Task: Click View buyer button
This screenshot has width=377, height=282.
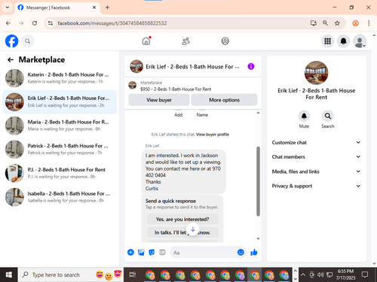Action: pos(159,100)
